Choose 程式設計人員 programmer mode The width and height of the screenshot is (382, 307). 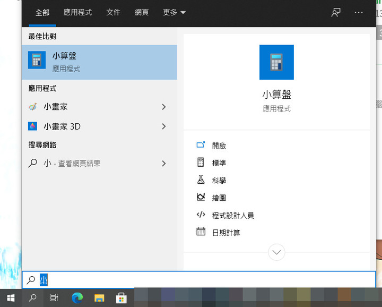[233, 216]
